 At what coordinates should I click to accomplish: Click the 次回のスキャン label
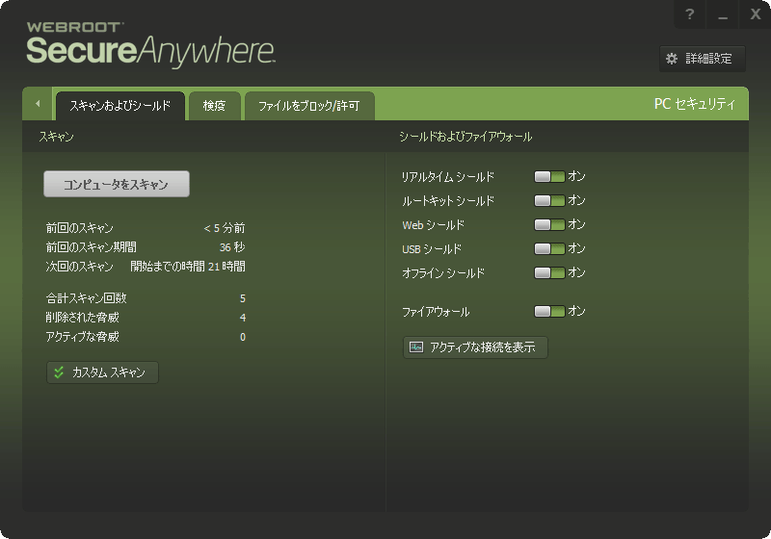tap(80, 267)
